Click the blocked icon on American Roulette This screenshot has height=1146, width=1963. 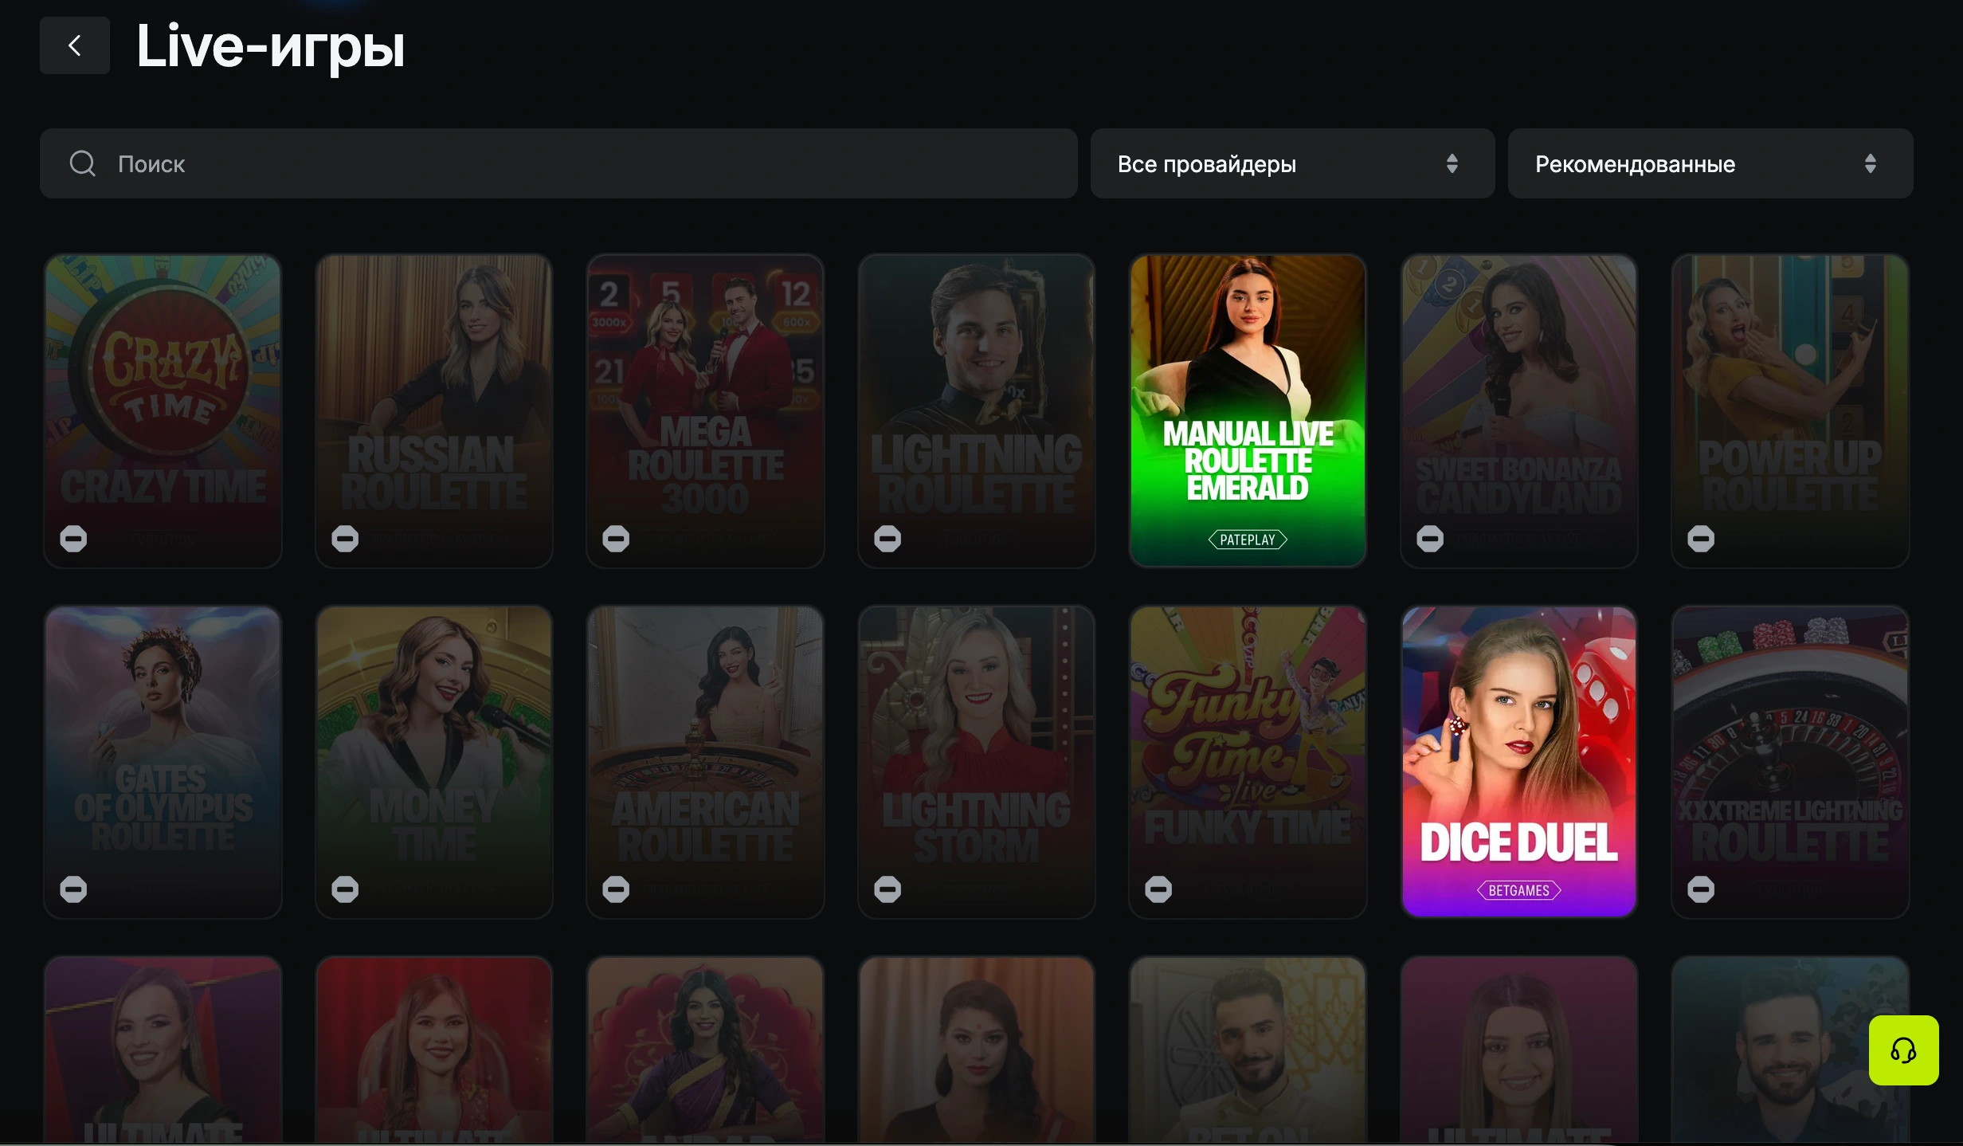click(616, 889)
